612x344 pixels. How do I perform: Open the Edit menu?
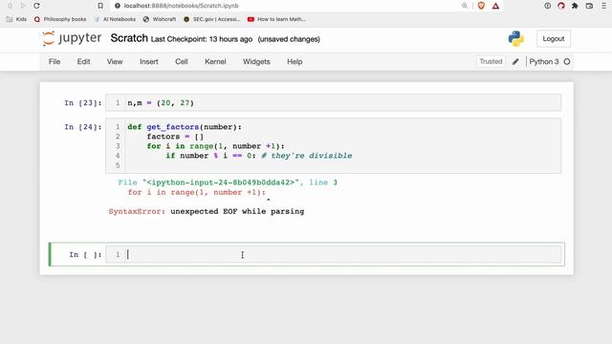pos(83,61)
